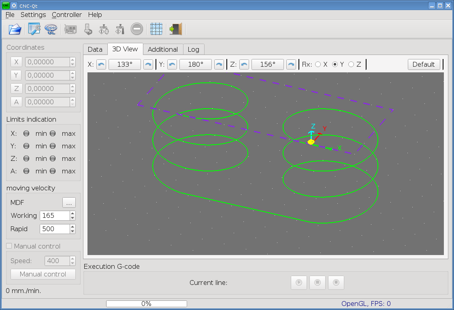
Task: Click the CNC-Qt window title icon
Action: (x=6, y=6)
